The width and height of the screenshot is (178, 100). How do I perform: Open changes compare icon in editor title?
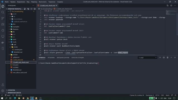coord(167,6)
